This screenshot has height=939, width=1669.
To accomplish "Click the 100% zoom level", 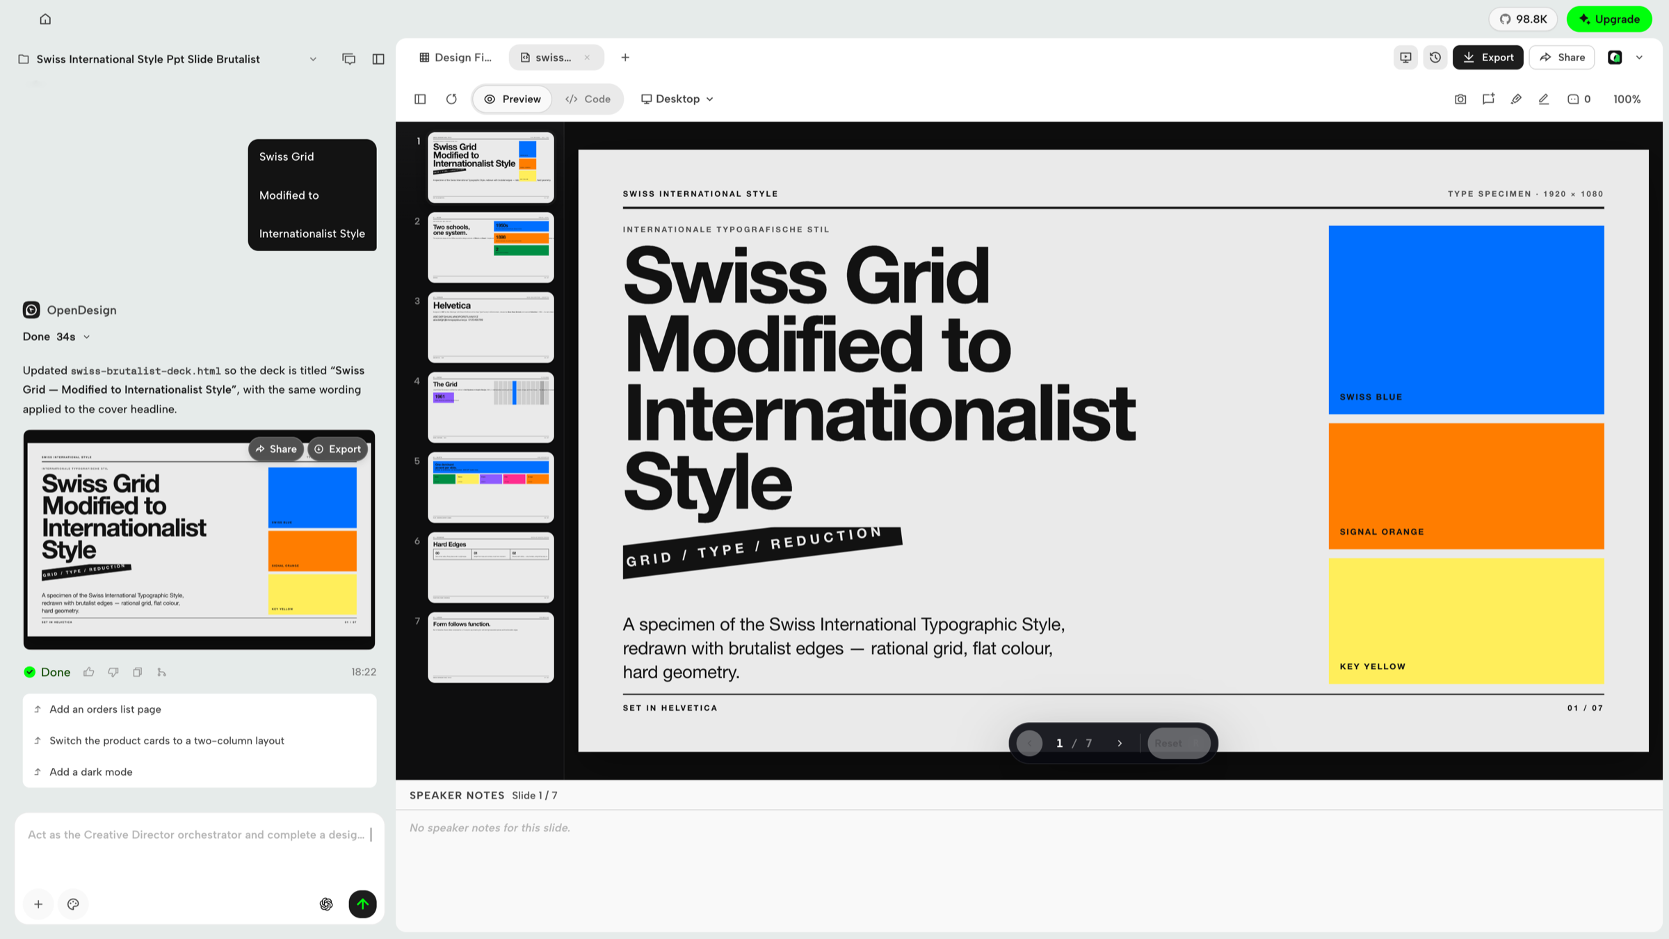I will tap(1627, 99).
